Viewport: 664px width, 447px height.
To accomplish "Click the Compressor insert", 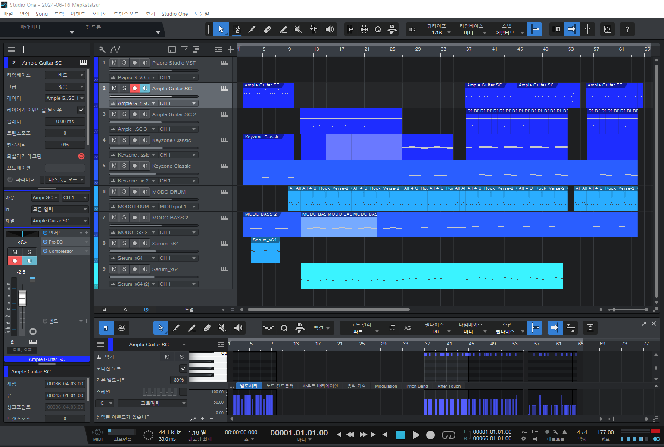I will (x=66, y=251).
